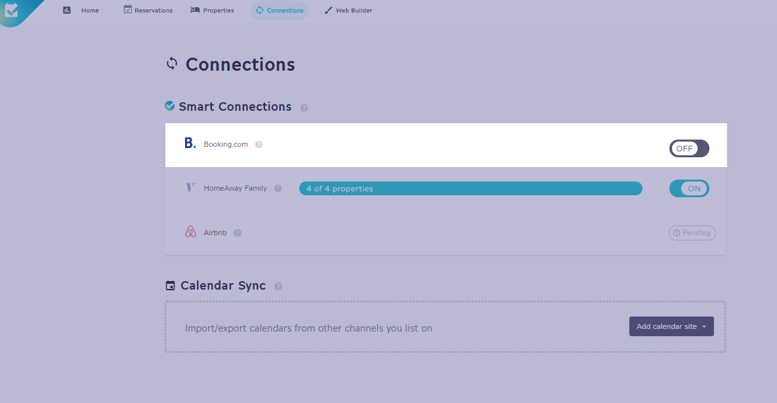Click the Airbnb logo icon
This screenshot has height=403, width=777.
click(190, 232)
